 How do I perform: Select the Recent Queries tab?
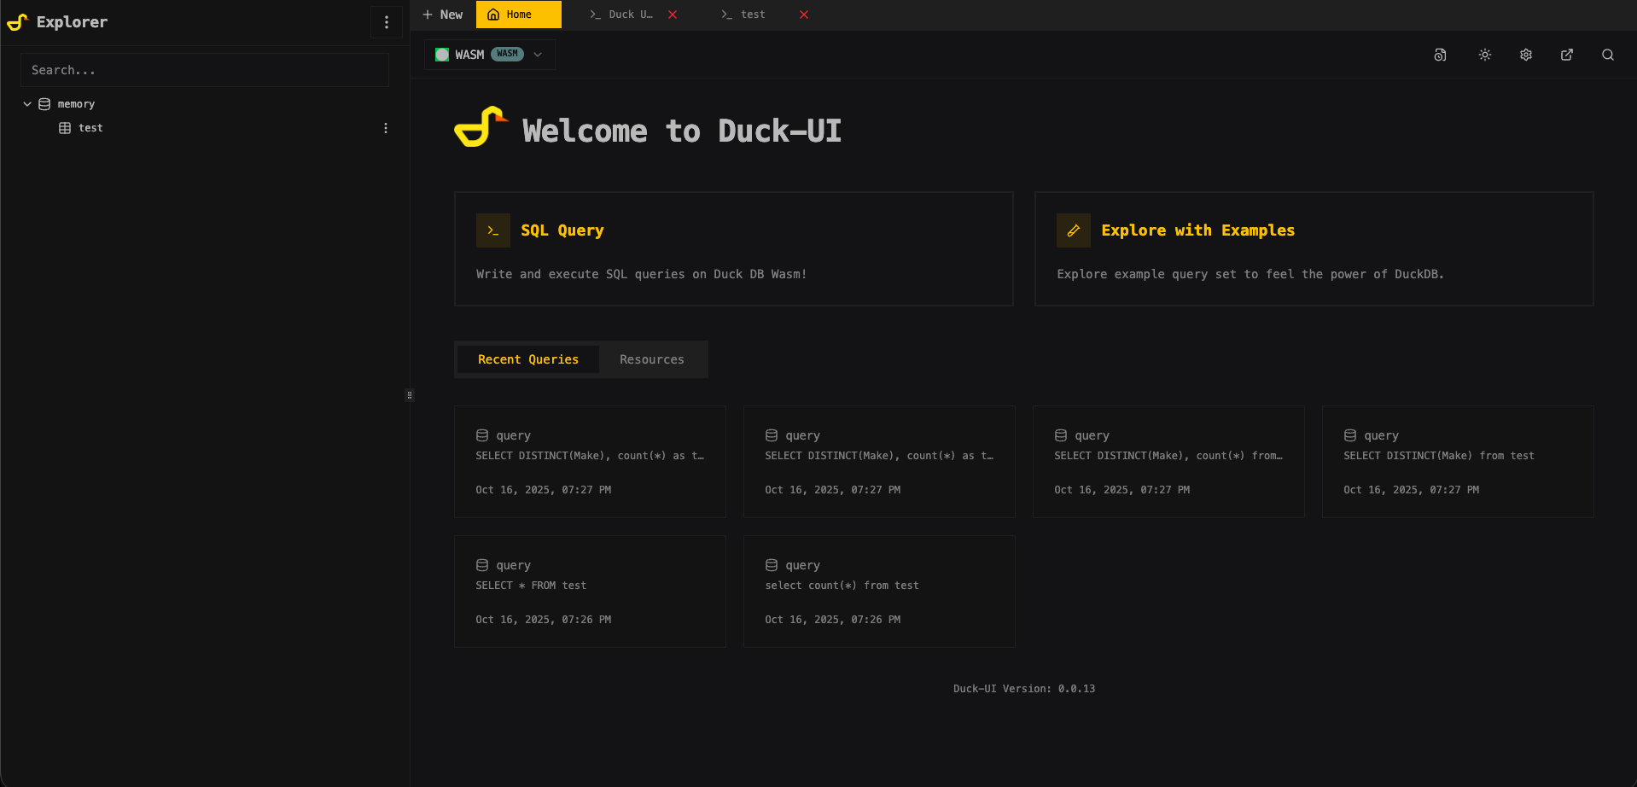click(527, 359)
